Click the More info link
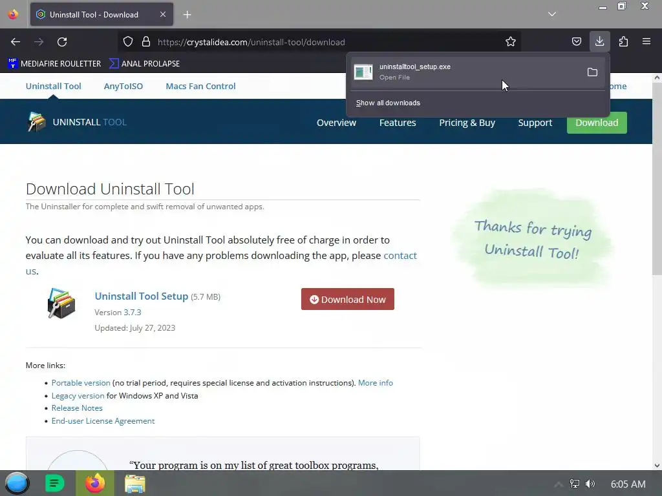662x496 pixels. click(x=376, y=383)
